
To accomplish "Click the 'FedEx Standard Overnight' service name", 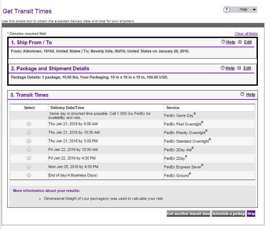I will point(187,141).
